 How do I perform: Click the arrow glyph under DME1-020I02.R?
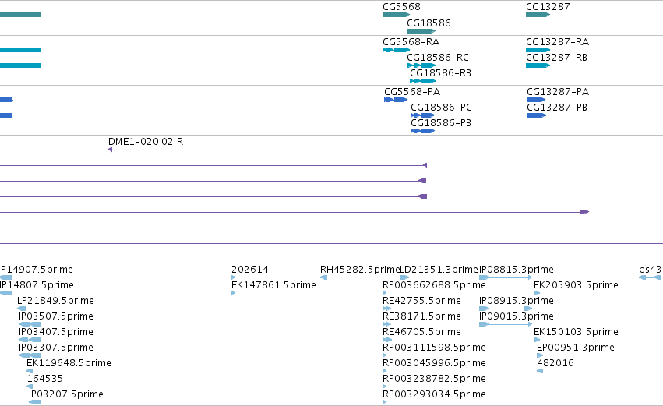110,150
